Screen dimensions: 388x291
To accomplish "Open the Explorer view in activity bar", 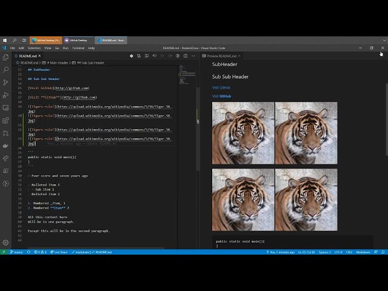I will pos(5,57).
